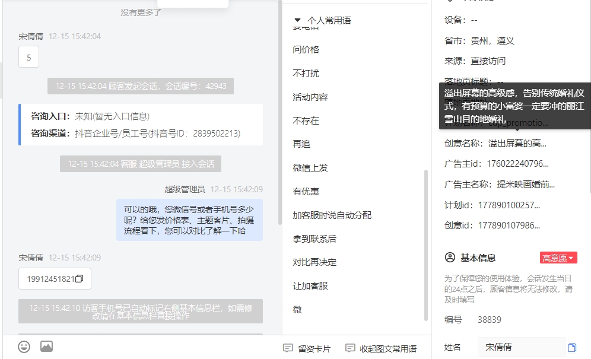
Task: Click 收起图文常用语 button
Action: click(x=381, y=348)
